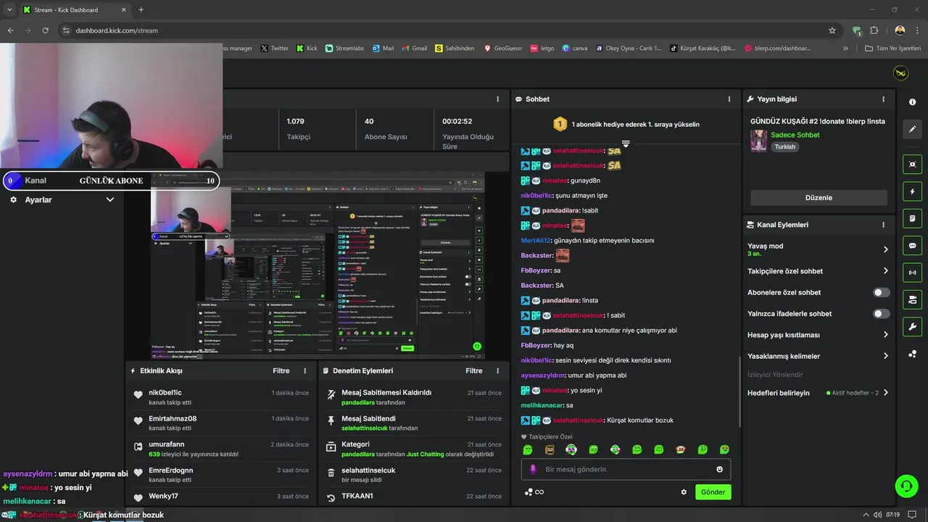Click the Bir mesaj gönderin input field

click(x=626, y=469)
